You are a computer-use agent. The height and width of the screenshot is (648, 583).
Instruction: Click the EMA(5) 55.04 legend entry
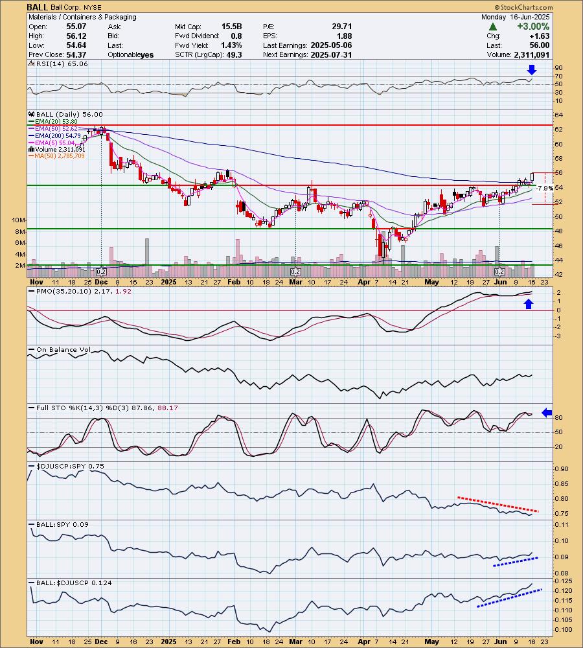pos(54,143)
